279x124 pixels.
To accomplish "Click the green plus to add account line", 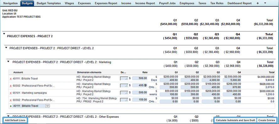I will 11,106.
